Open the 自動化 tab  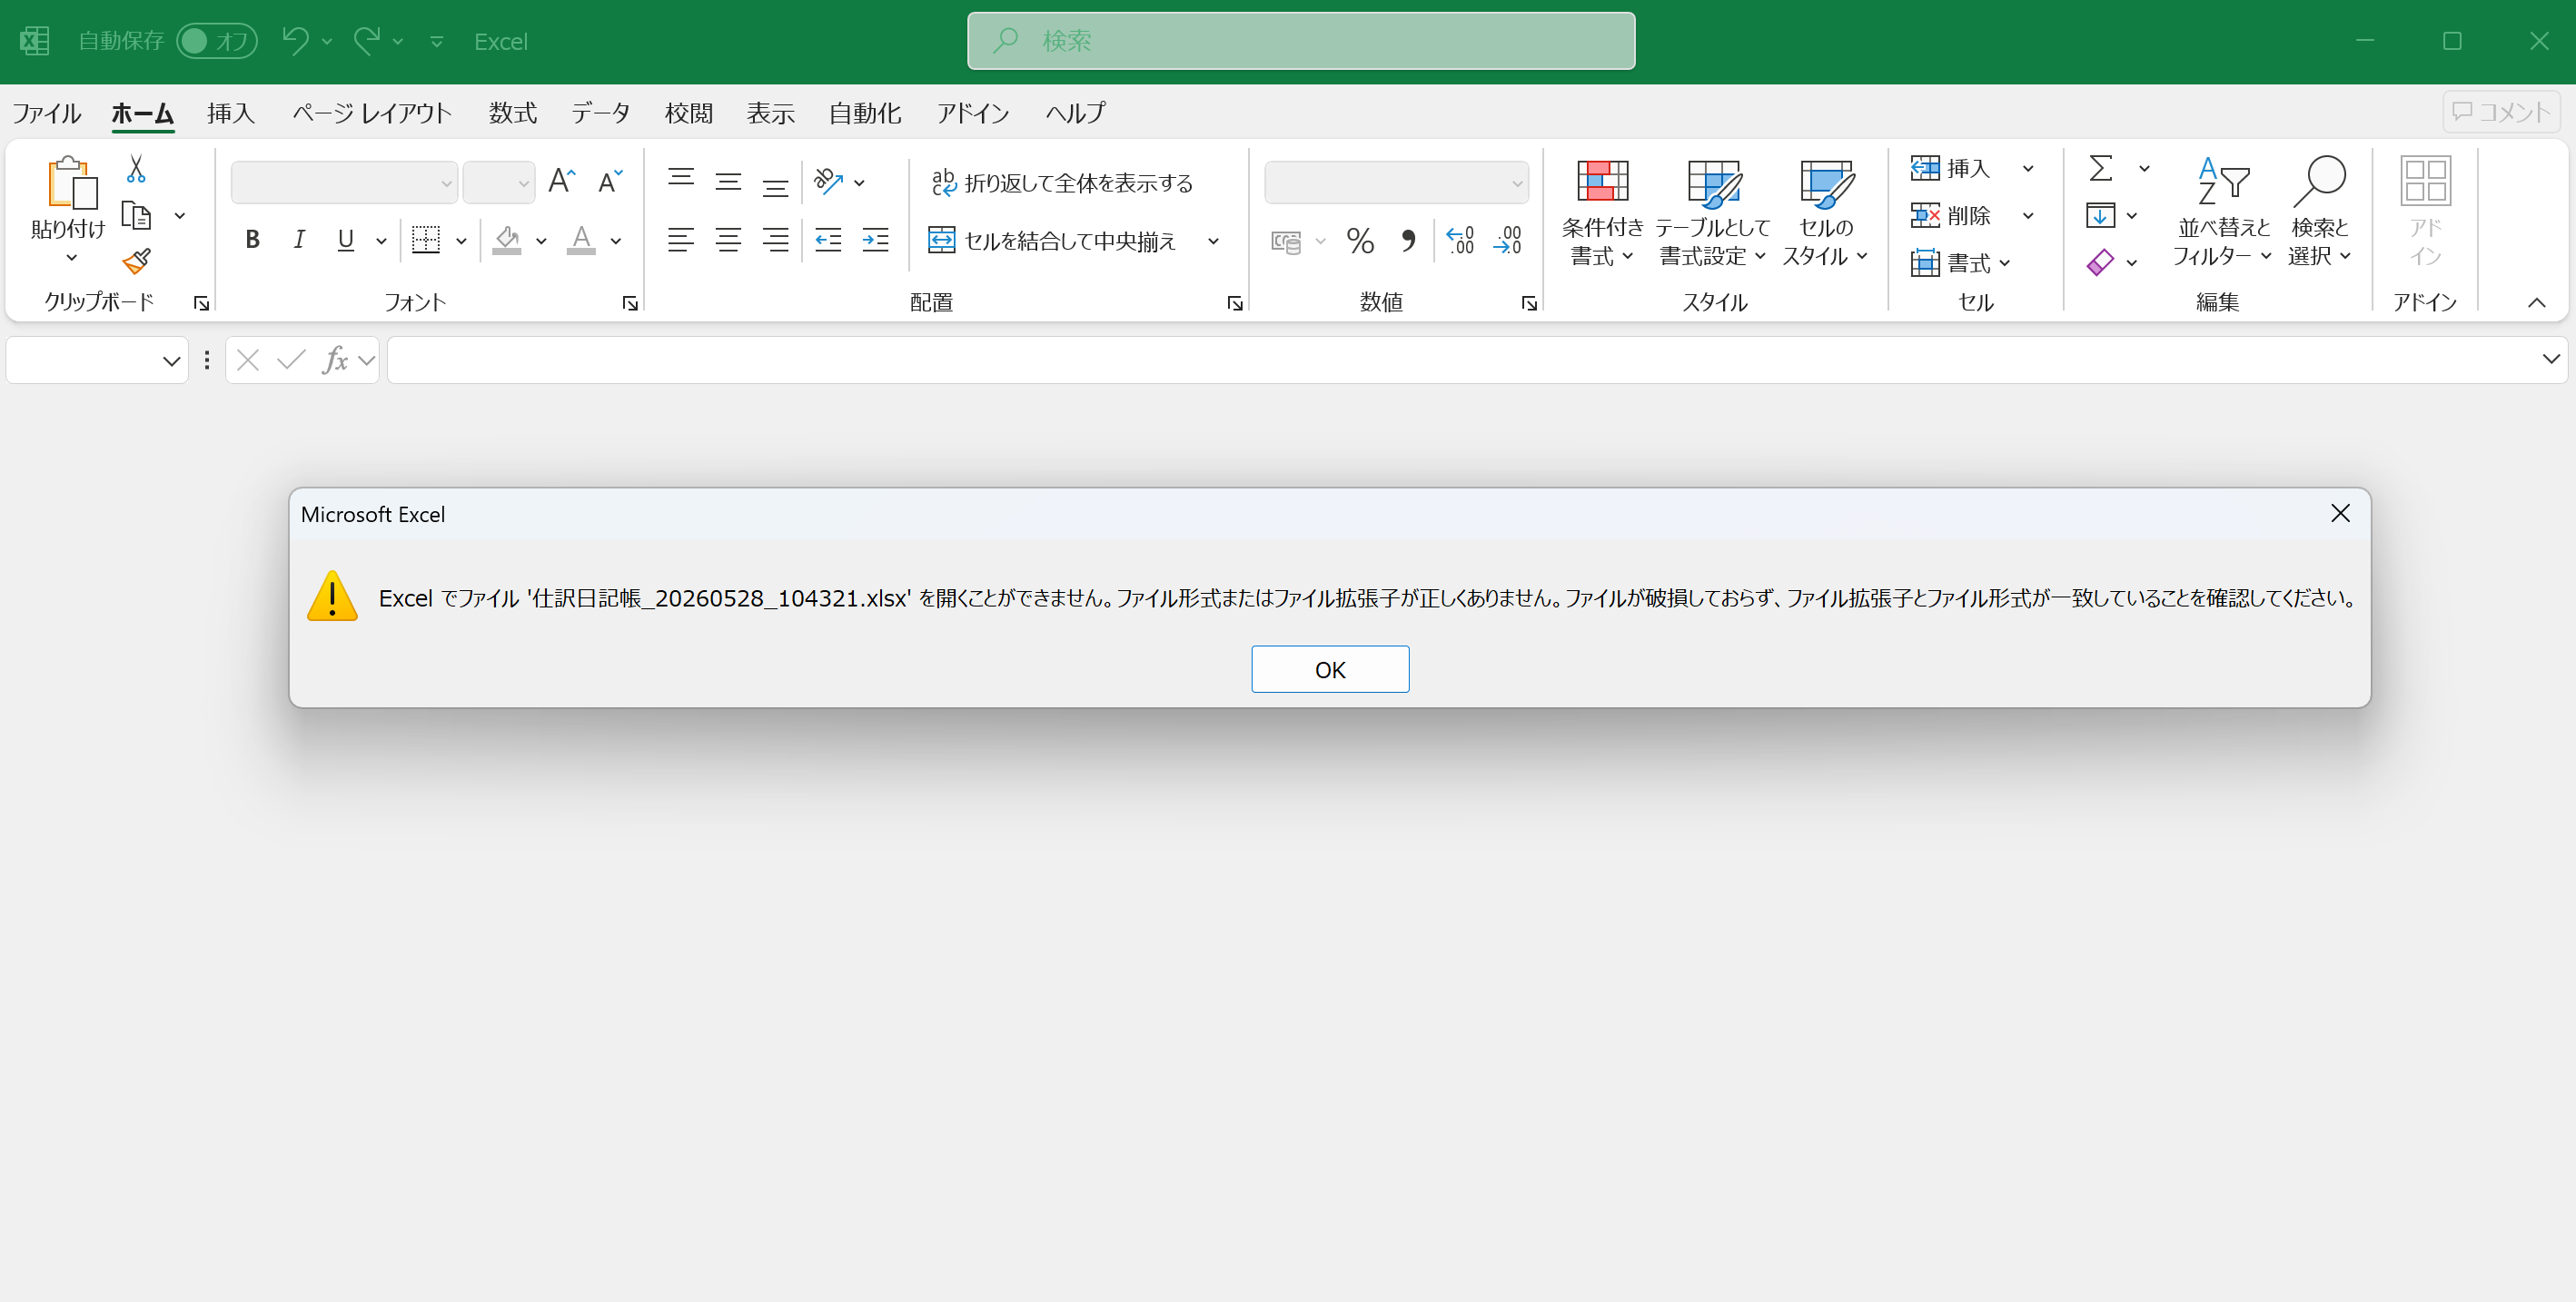coord(865,113)
